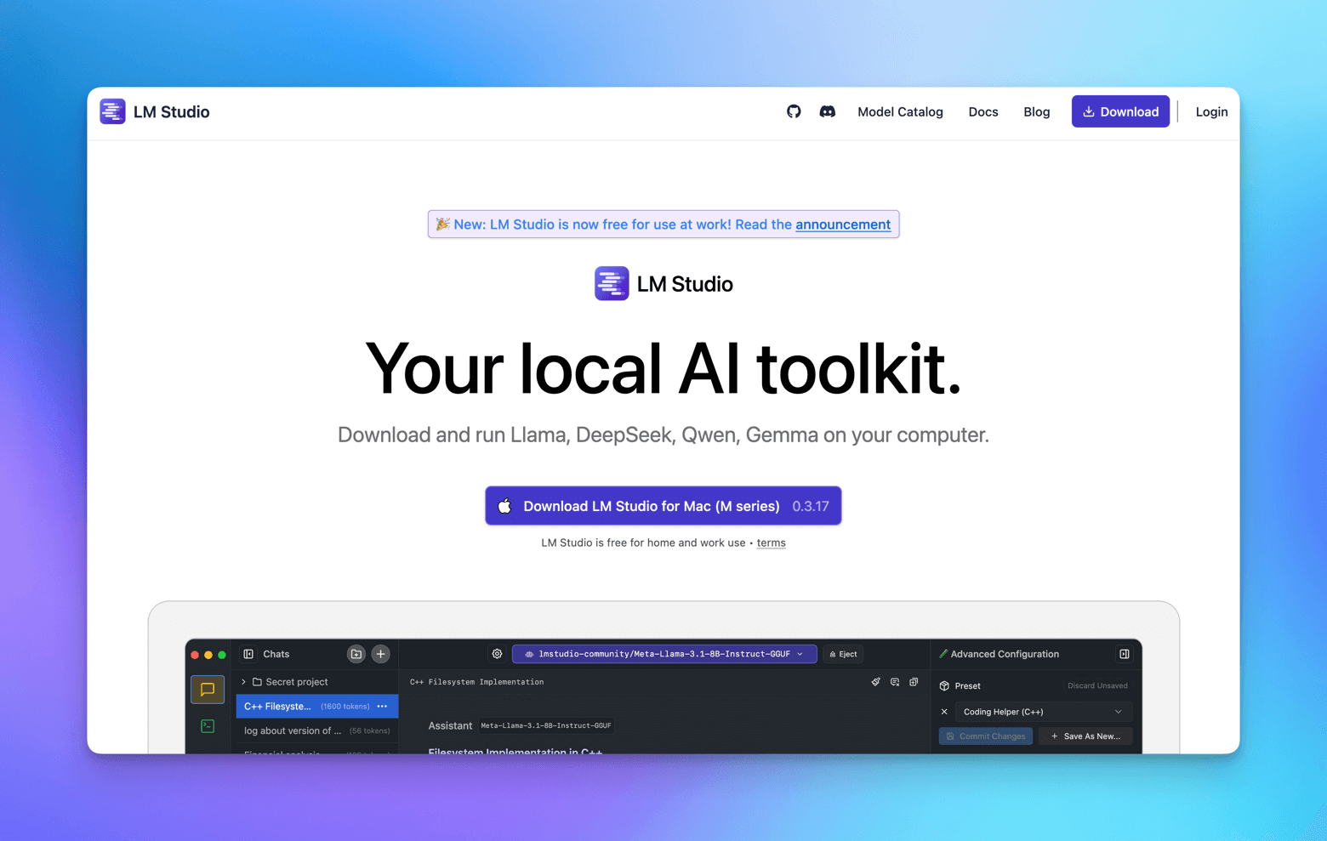Expand the Secret project folder
This screenshot has height=841, width=1327.
[x=243, y=682]
